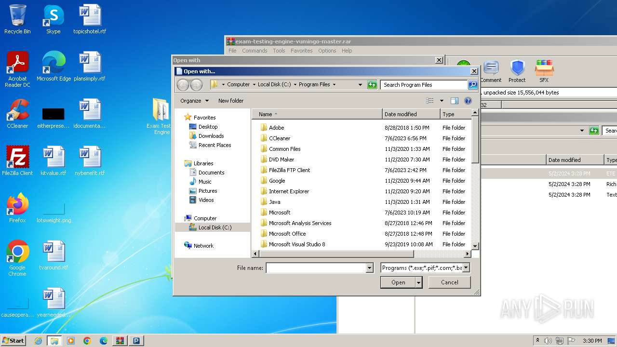
Task: Open the WinRAR Favorites menu
Action: click(302, 51)
